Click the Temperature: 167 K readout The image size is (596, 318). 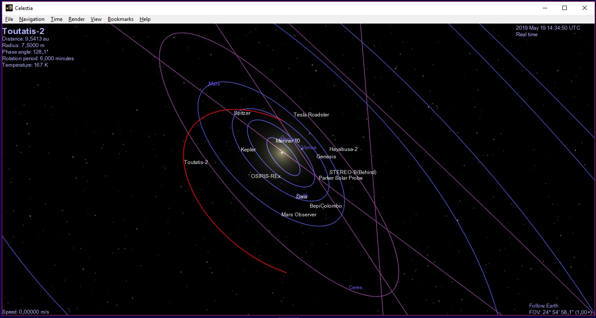point(25,65)
